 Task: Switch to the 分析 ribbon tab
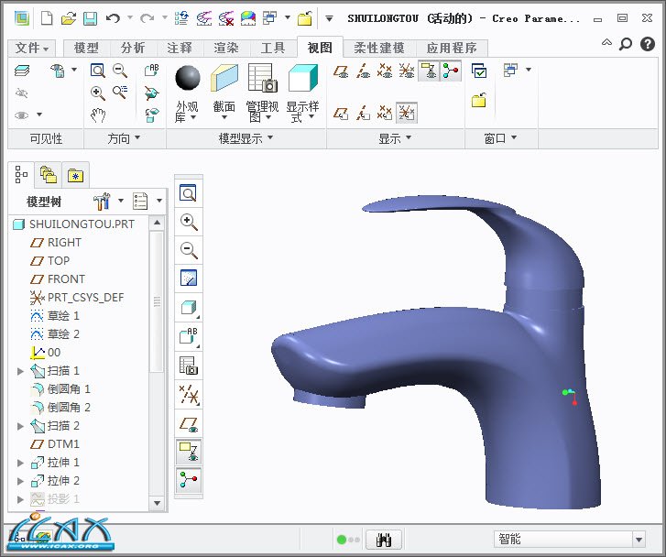click(x=133, y=48)
